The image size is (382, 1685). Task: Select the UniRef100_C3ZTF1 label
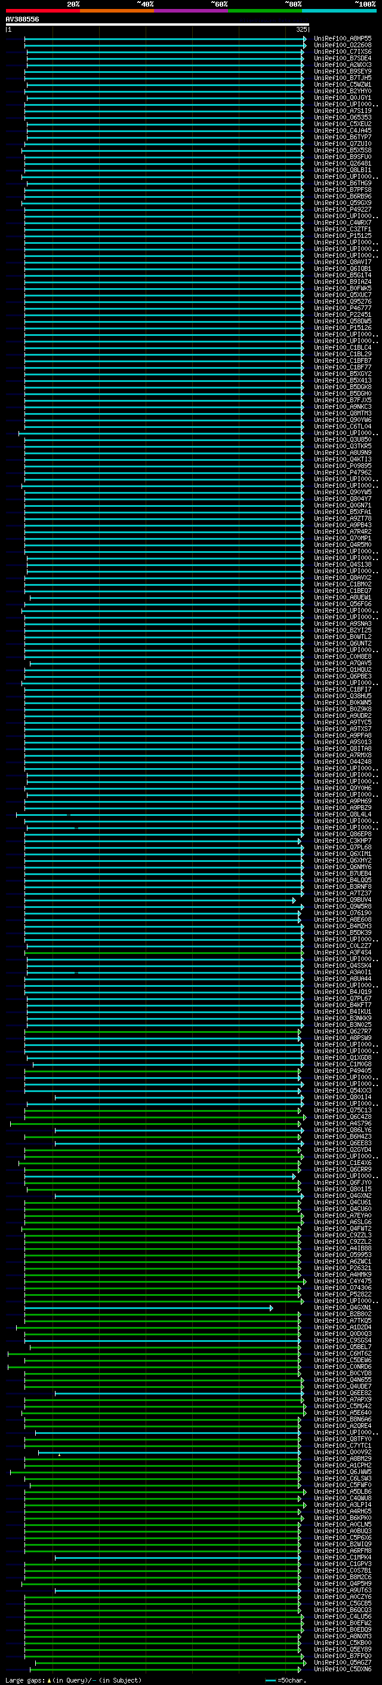[342, 229]
